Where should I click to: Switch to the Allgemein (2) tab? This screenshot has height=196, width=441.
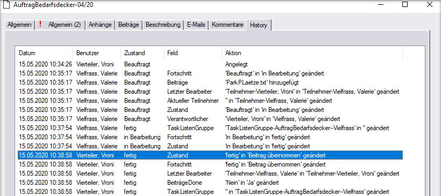point(60,25)
